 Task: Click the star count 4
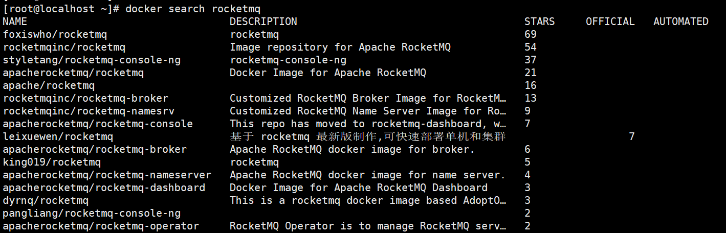coord(527,175)
